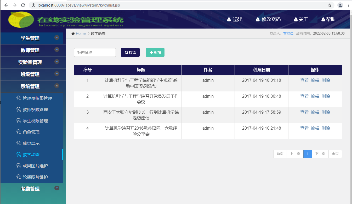
Task: Click the 新增 add button
Action: click(x=155, y=52)
